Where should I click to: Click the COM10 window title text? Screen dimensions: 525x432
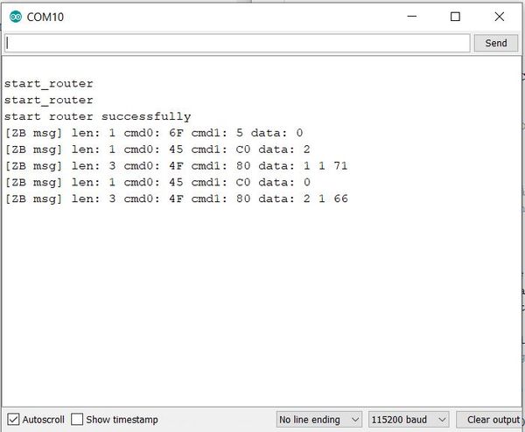pyautogui.click(x=45, y=17)
